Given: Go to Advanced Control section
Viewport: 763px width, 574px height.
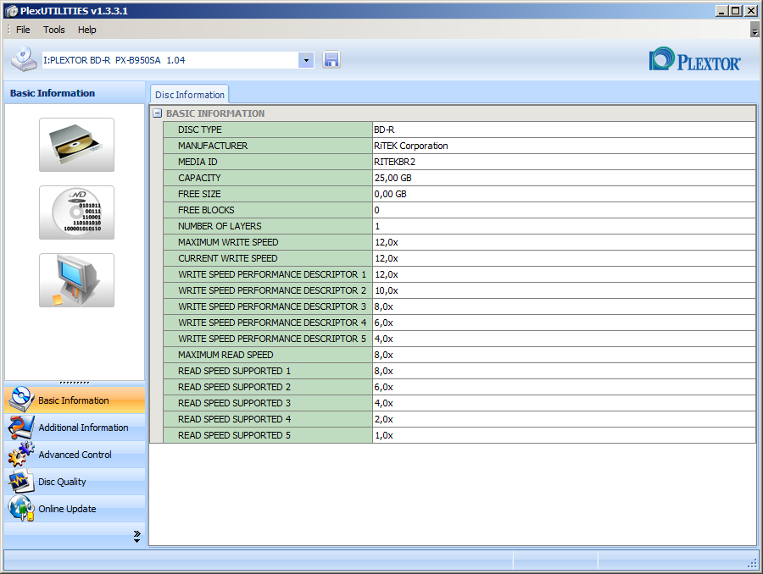Looking at the screenshot, I should pos(75,455).
